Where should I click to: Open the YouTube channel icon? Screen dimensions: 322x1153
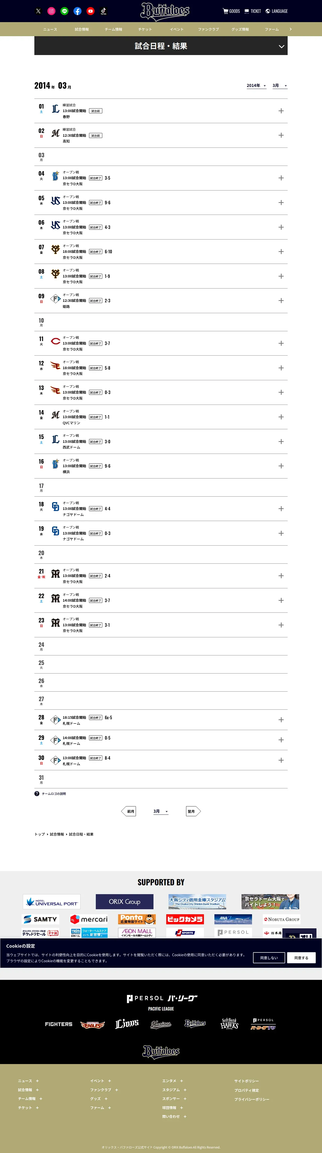(90, 11)
